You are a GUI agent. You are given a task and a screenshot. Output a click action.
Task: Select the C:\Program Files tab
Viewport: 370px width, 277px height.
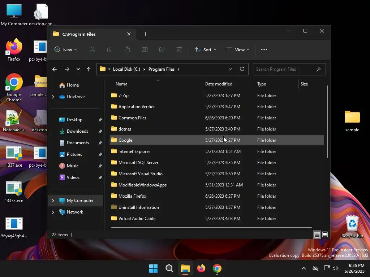[93, 34]
